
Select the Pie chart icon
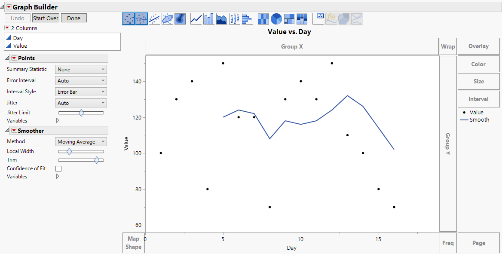click(x=276, y=19)
